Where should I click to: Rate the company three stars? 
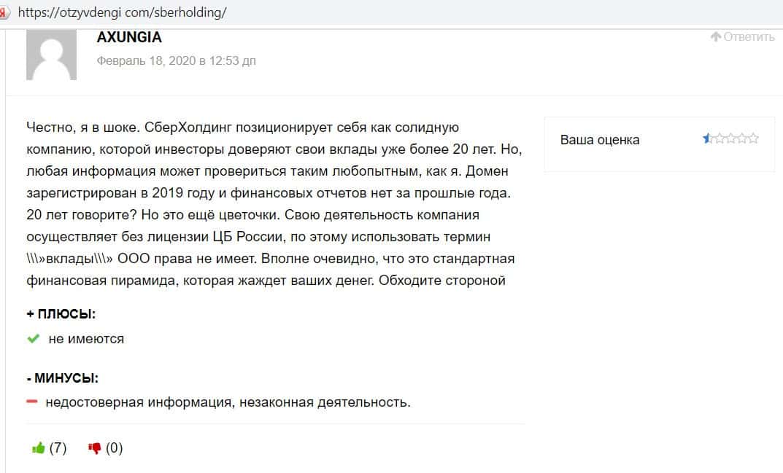[730, 138]
